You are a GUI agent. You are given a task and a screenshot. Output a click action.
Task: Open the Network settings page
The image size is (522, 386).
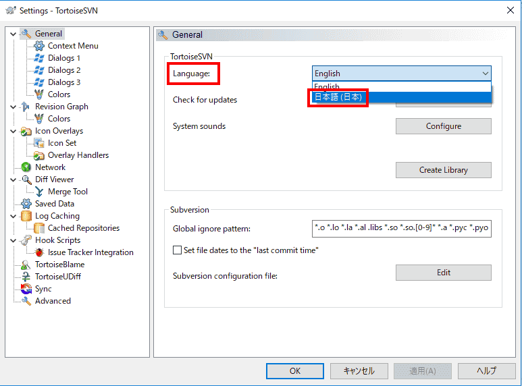click(50, 167)
